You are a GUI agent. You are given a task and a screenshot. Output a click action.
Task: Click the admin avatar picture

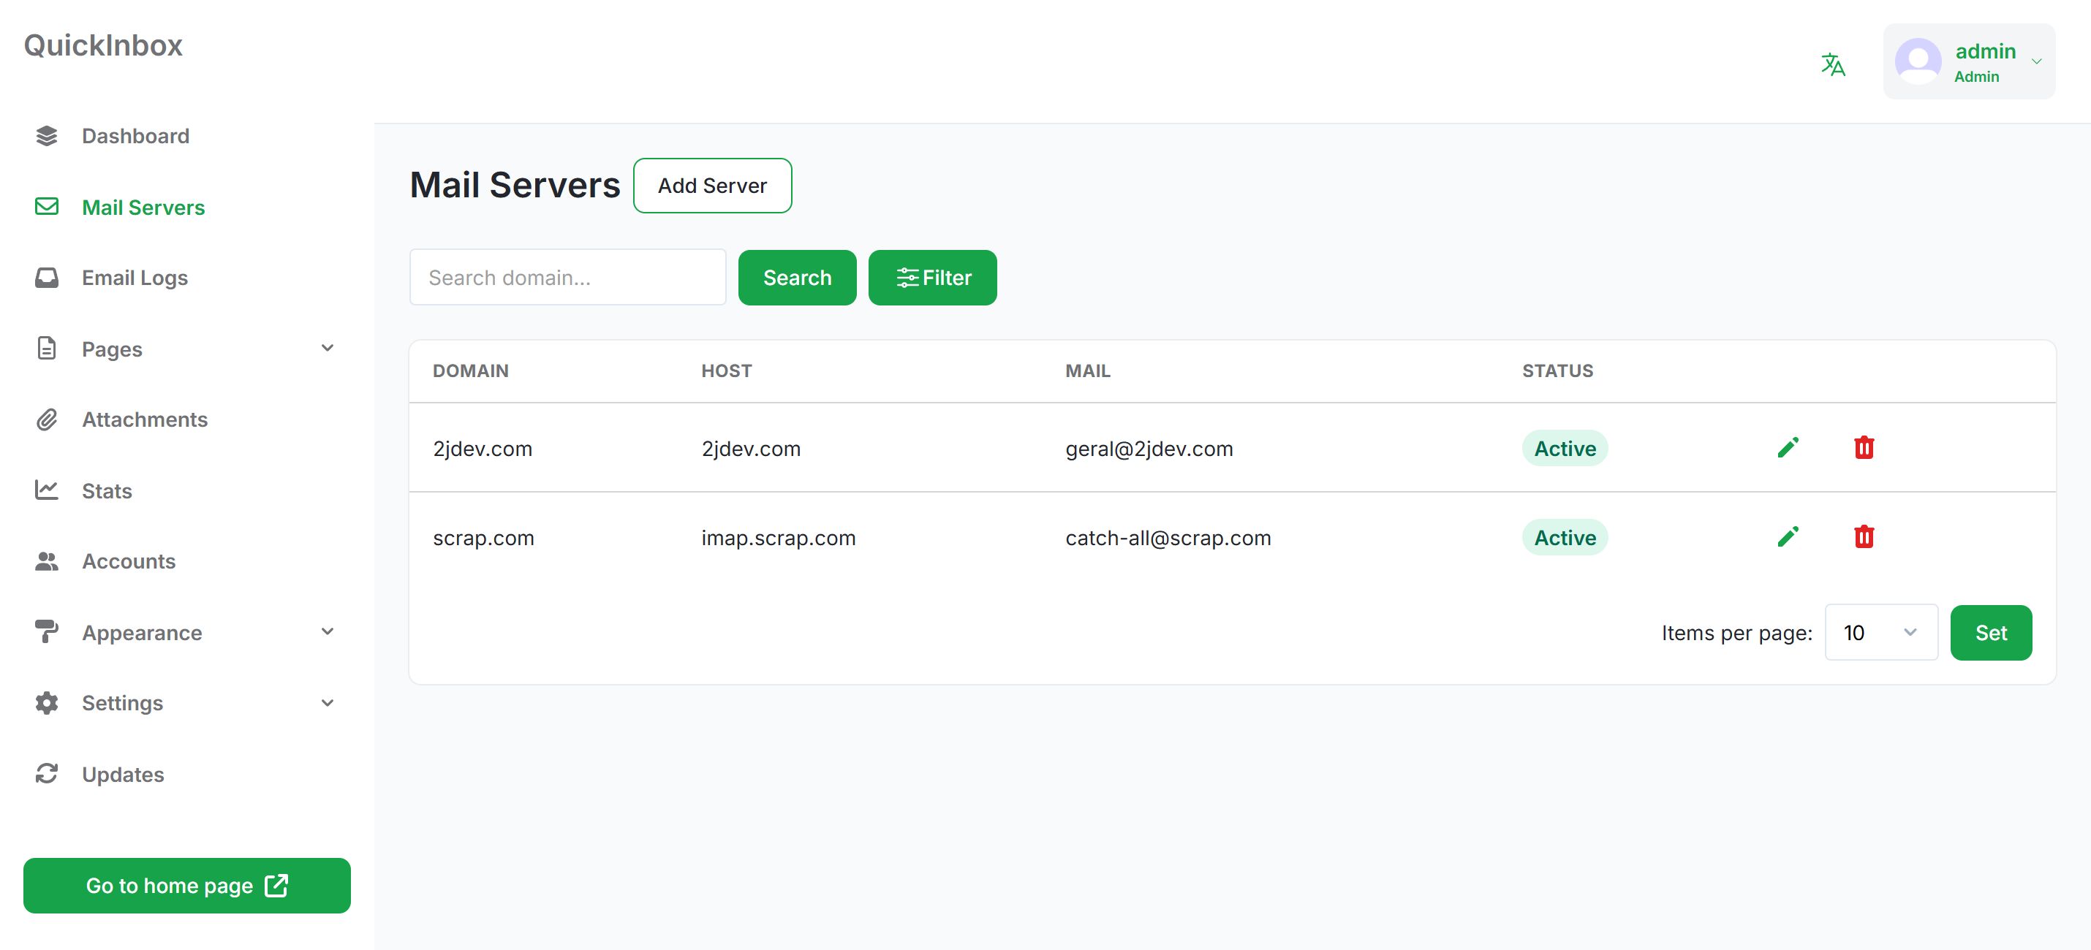click(1917, 61)
